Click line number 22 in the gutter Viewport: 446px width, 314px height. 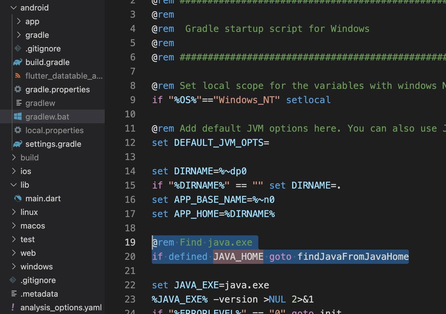(130, 285)
